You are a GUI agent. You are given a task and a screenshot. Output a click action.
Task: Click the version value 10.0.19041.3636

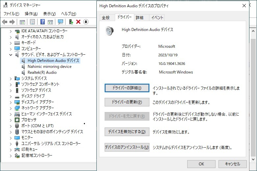point(171,64)
